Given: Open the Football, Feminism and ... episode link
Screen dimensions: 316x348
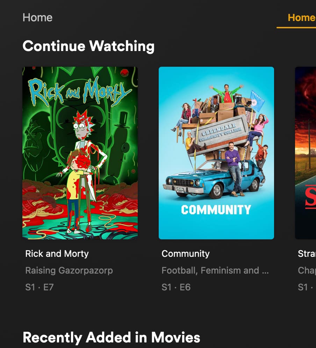Looking at the screenshot, I should 215,270.
